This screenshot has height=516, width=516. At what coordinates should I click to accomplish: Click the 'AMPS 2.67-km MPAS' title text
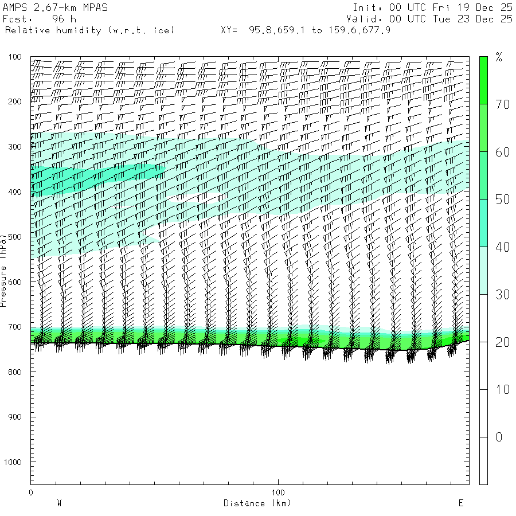coord(55,7)
